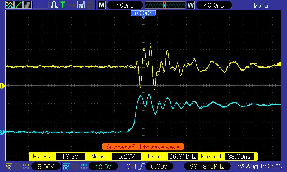This screenshot has height=172, width=287.
Task: Click the rising edge trigger slope icon
Action: tap(141, 167)
